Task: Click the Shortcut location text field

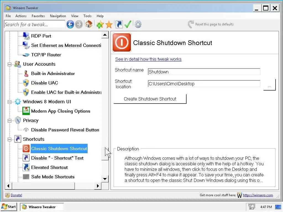Action: (204, 84)
